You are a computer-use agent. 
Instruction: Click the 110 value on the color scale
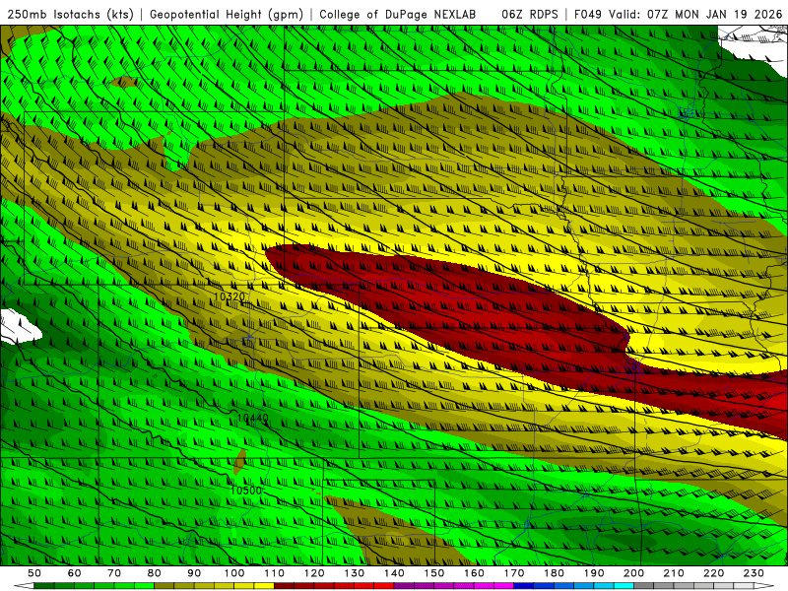[275, 573]
